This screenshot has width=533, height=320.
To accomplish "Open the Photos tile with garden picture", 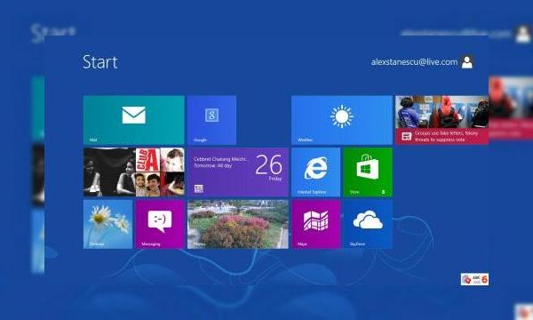I will [x=238, y=224].
